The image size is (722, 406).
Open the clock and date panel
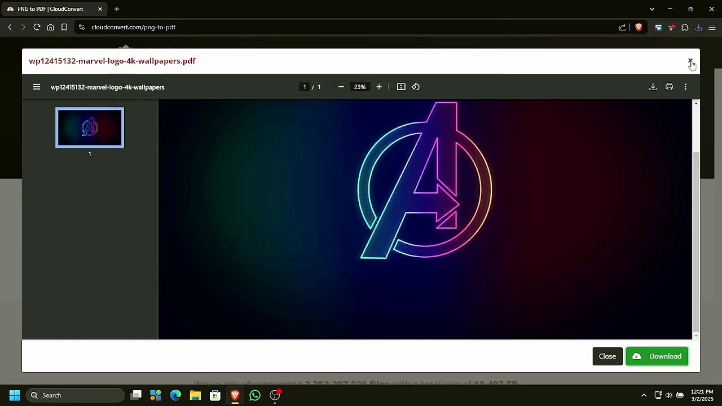point(702,395)
